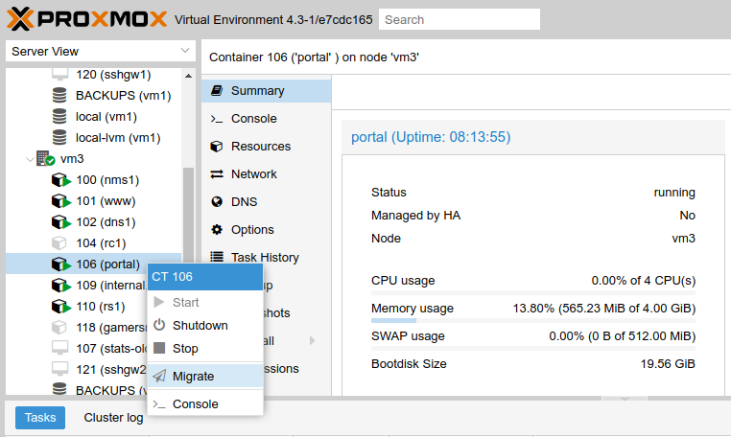Click the 101 (www) container icon

(60, 201)
